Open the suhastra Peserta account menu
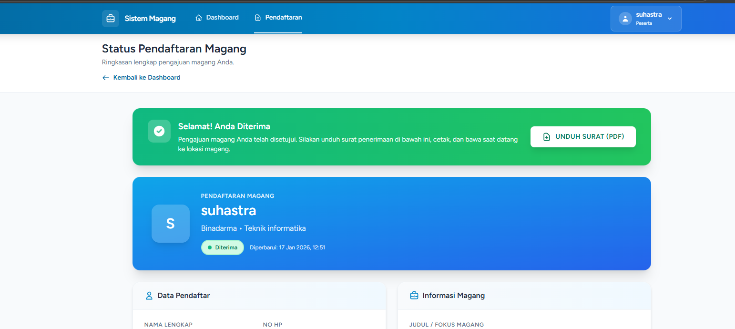This screenshot has width=735, height=329. point(645,19)
